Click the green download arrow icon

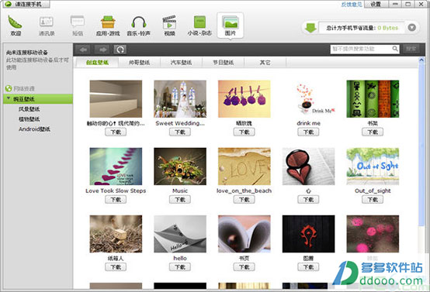pyautogui.click(x=310, y=28)
